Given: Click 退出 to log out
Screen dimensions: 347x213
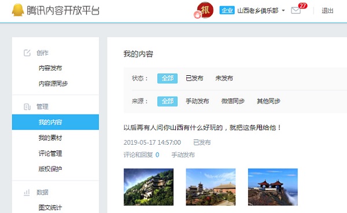Looking at the screenshot, I should 327,10.
